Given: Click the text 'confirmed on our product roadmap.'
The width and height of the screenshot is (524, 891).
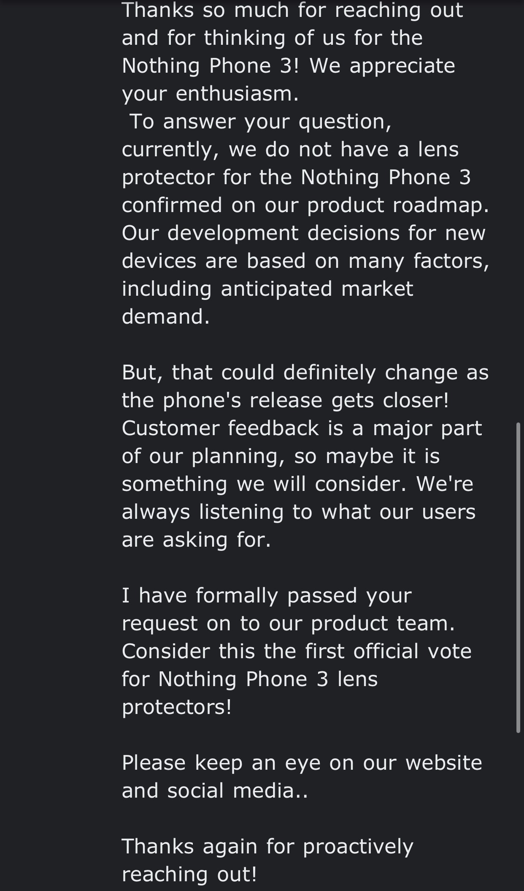Looking at the screenshot, I should 305,205.
